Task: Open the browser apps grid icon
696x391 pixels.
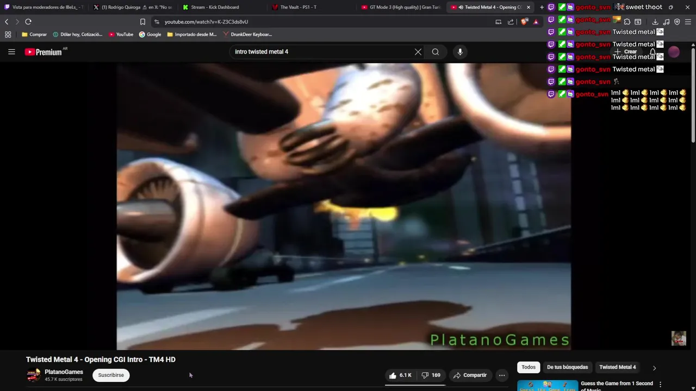Action: 8,34
